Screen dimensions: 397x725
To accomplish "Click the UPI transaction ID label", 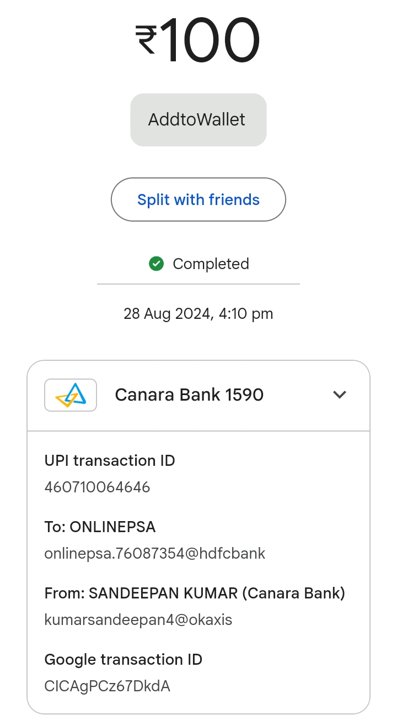I will tap(110, 460).
